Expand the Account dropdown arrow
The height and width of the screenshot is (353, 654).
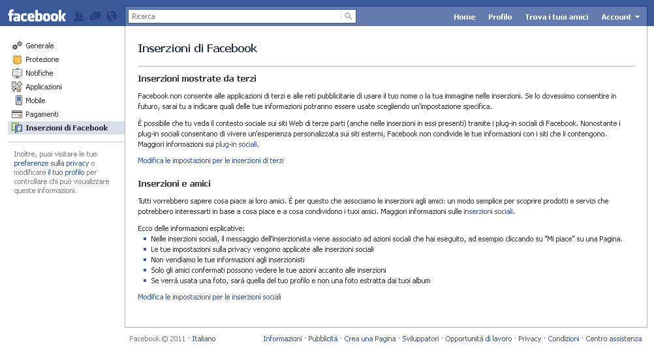coord(637,17)
